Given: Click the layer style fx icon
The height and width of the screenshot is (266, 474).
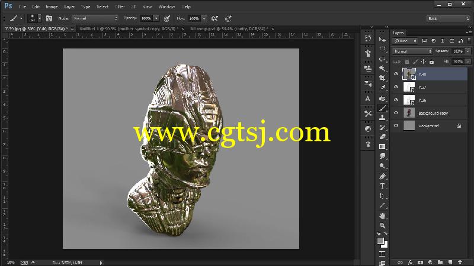Looking at the screenshot, I should (410, 262).
